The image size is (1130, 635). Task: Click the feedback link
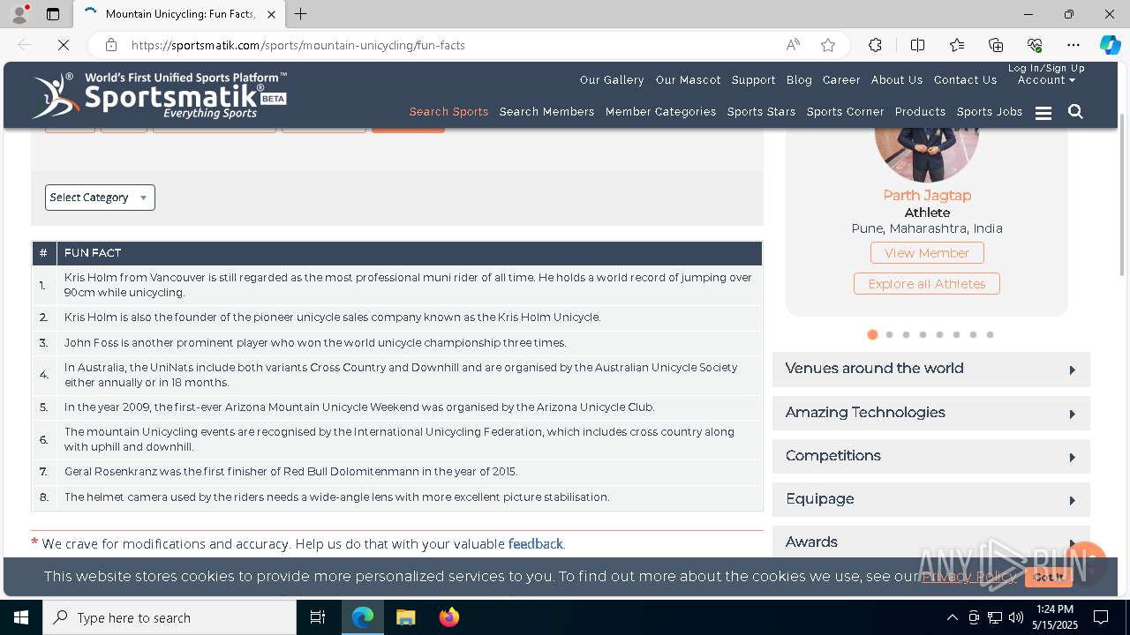[x=535, y=544]
